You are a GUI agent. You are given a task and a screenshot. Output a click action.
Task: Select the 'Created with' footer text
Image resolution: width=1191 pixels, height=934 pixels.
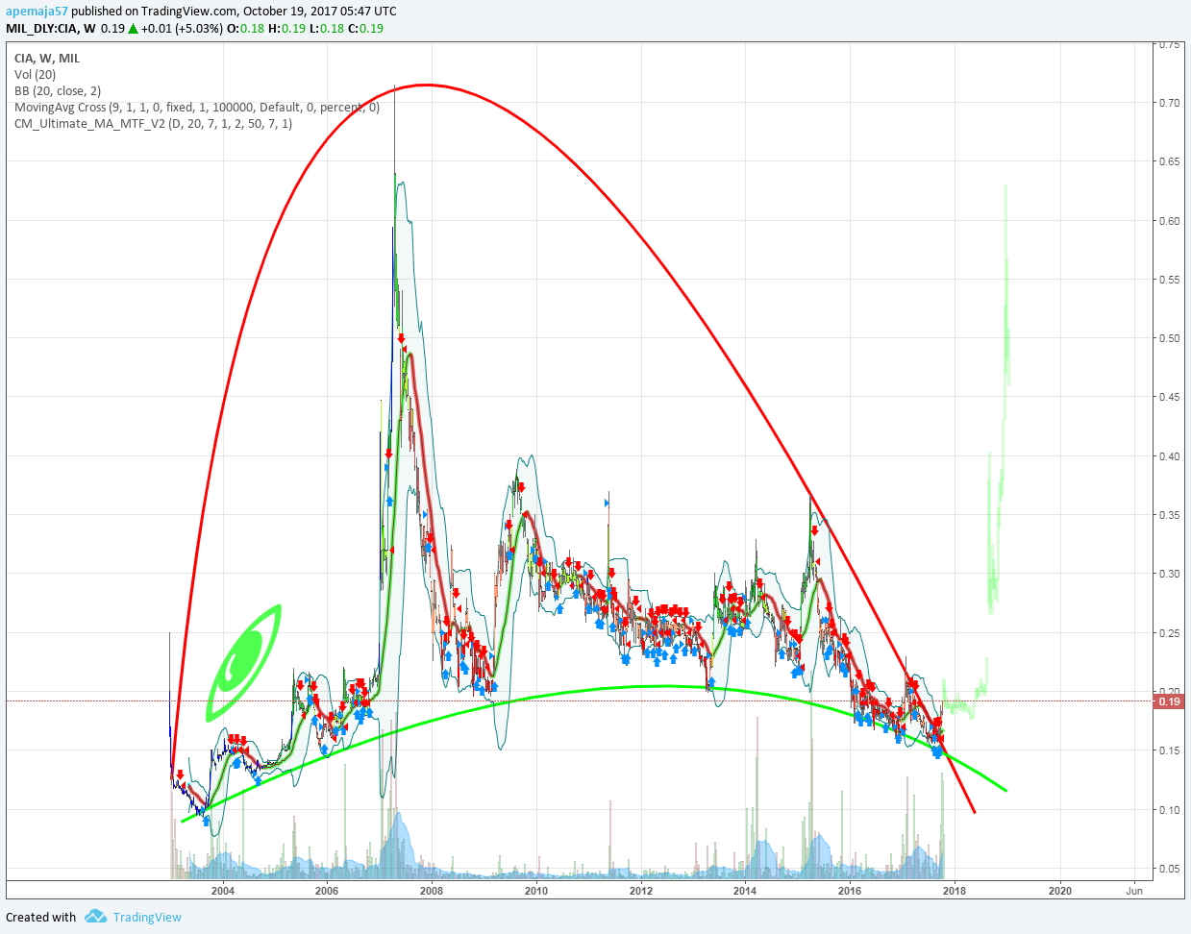41,917
